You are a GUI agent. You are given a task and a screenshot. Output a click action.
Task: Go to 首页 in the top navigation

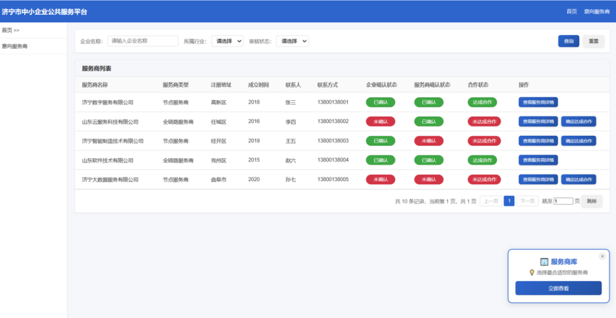(571, 11)
